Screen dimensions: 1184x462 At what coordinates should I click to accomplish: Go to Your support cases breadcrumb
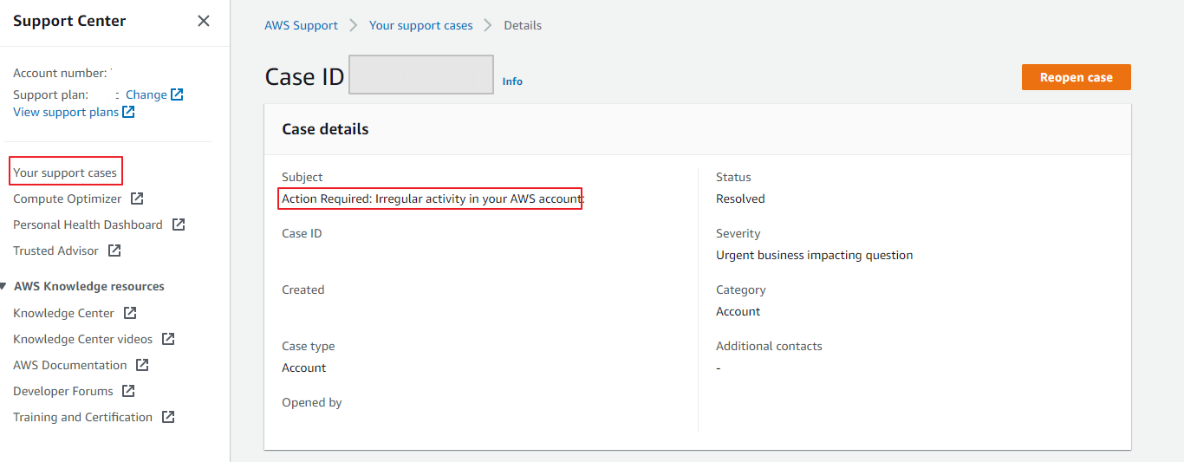tap(421, 25)
